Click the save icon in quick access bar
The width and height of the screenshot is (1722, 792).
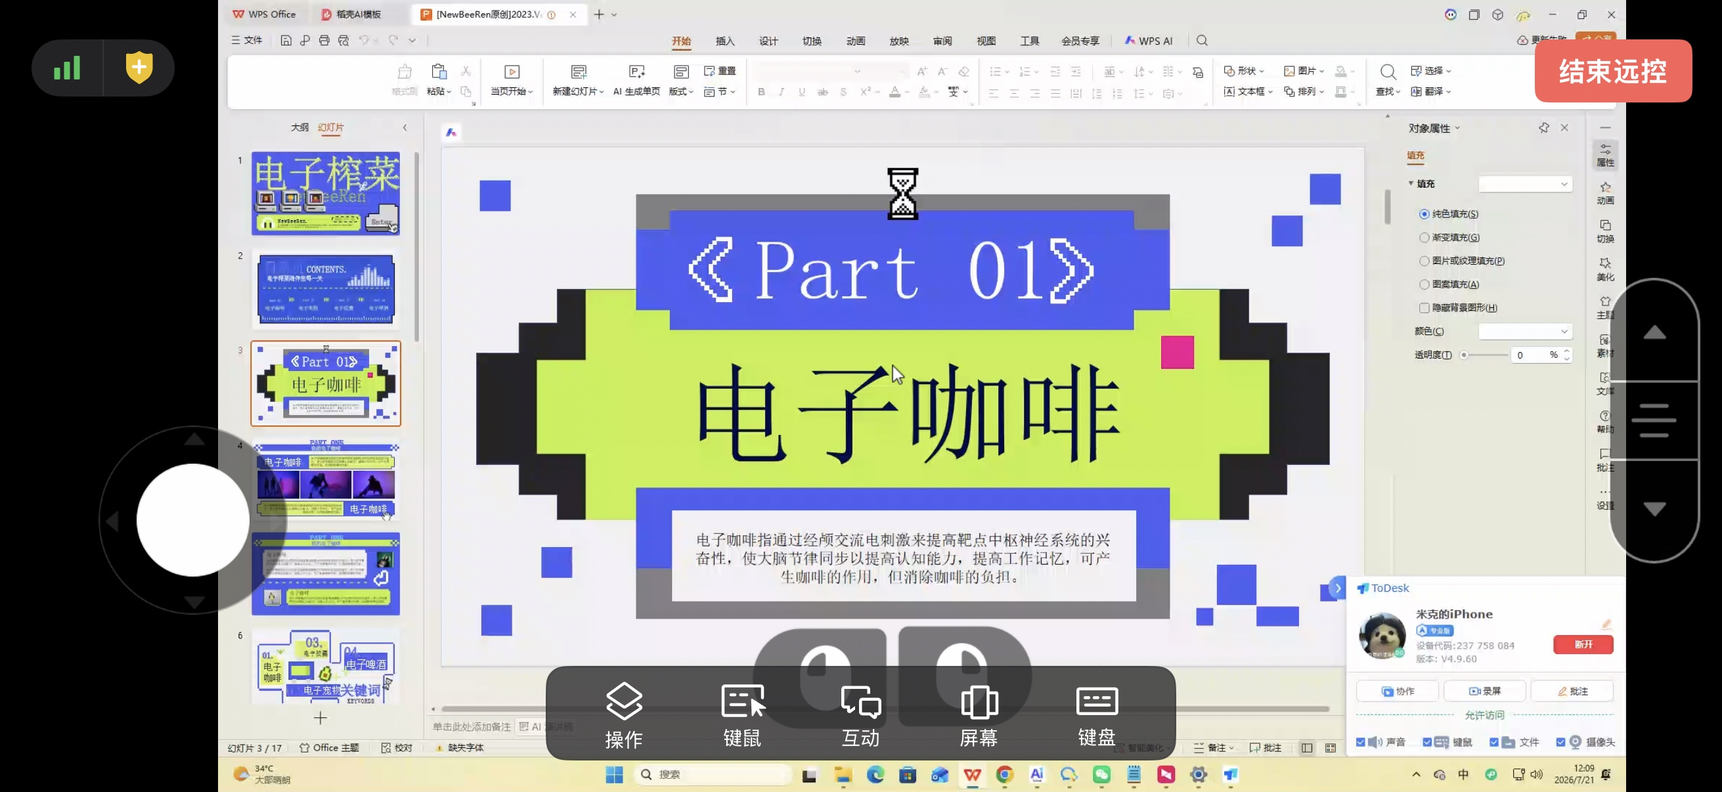tap(286, 40)
